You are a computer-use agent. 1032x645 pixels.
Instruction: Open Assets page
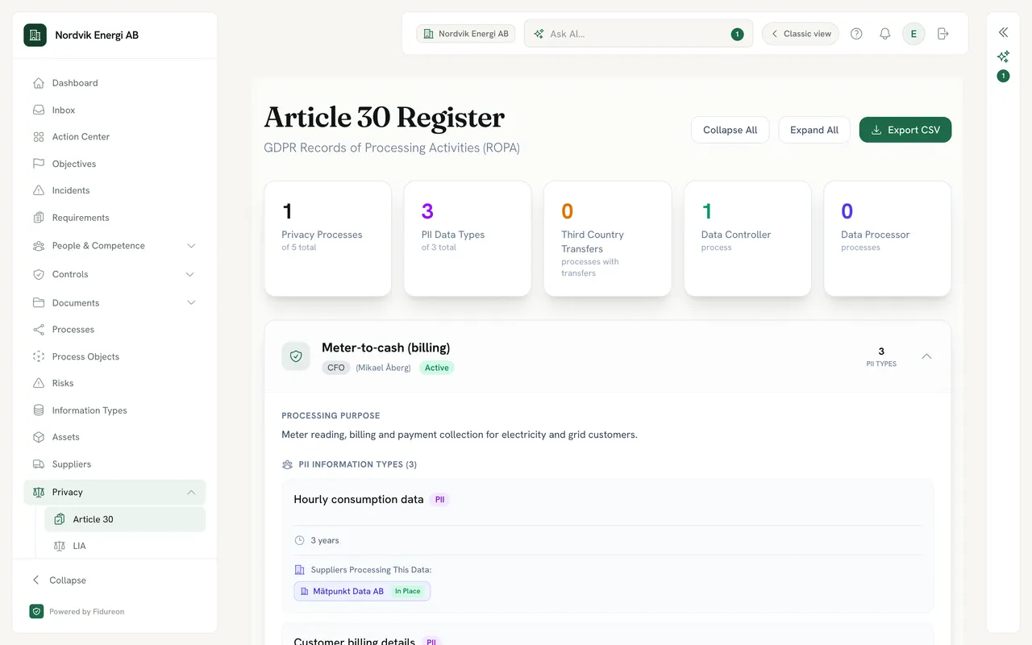[x=114, y=437]
